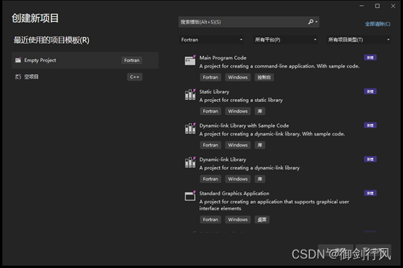
Task: Click Fortran tag under Standard Graphics Application
Action: [x=210, y=220]
